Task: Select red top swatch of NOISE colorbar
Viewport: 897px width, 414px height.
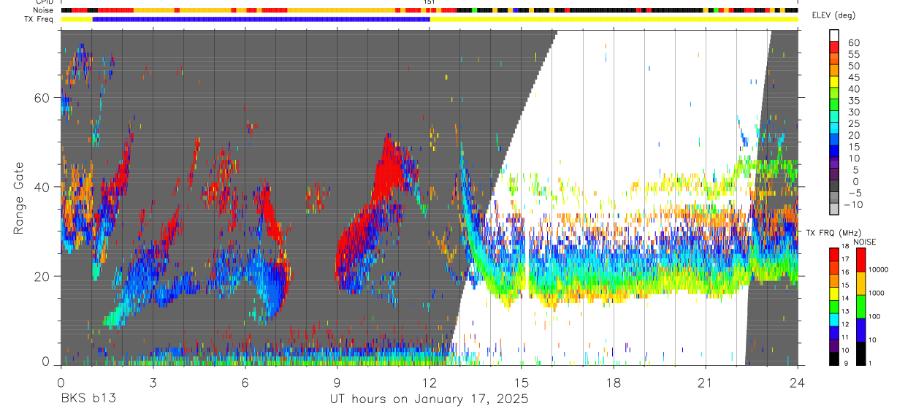Action: point(860,258)
